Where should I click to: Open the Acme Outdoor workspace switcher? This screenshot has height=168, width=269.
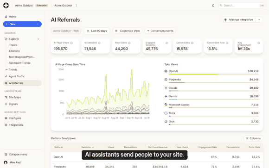tap(66, 6)
